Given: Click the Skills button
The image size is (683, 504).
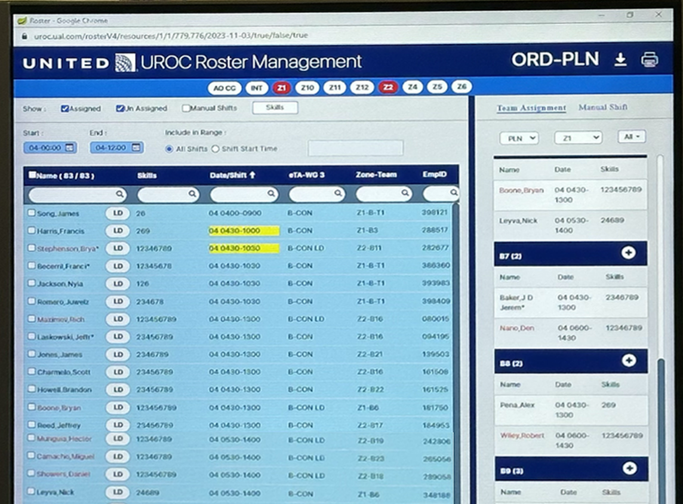Looking at the screenshot, I should [x=275, y=107].
